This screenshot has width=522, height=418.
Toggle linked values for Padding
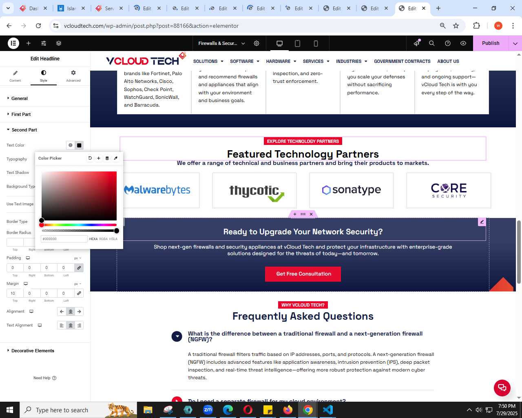tap(79, 268)
